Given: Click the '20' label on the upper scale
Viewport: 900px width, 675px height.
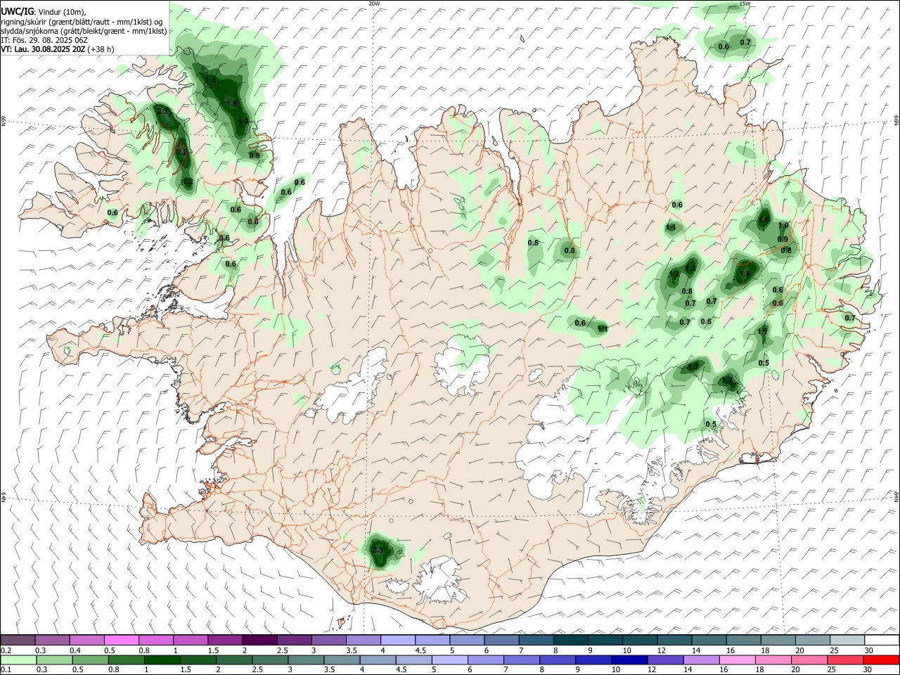Looking at the screenshot, I should pyautogui.click(x=800, y=650).
